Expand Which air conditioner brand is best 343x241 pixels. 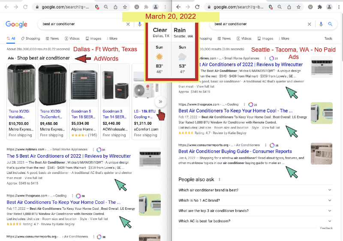[x=255, y=190]
